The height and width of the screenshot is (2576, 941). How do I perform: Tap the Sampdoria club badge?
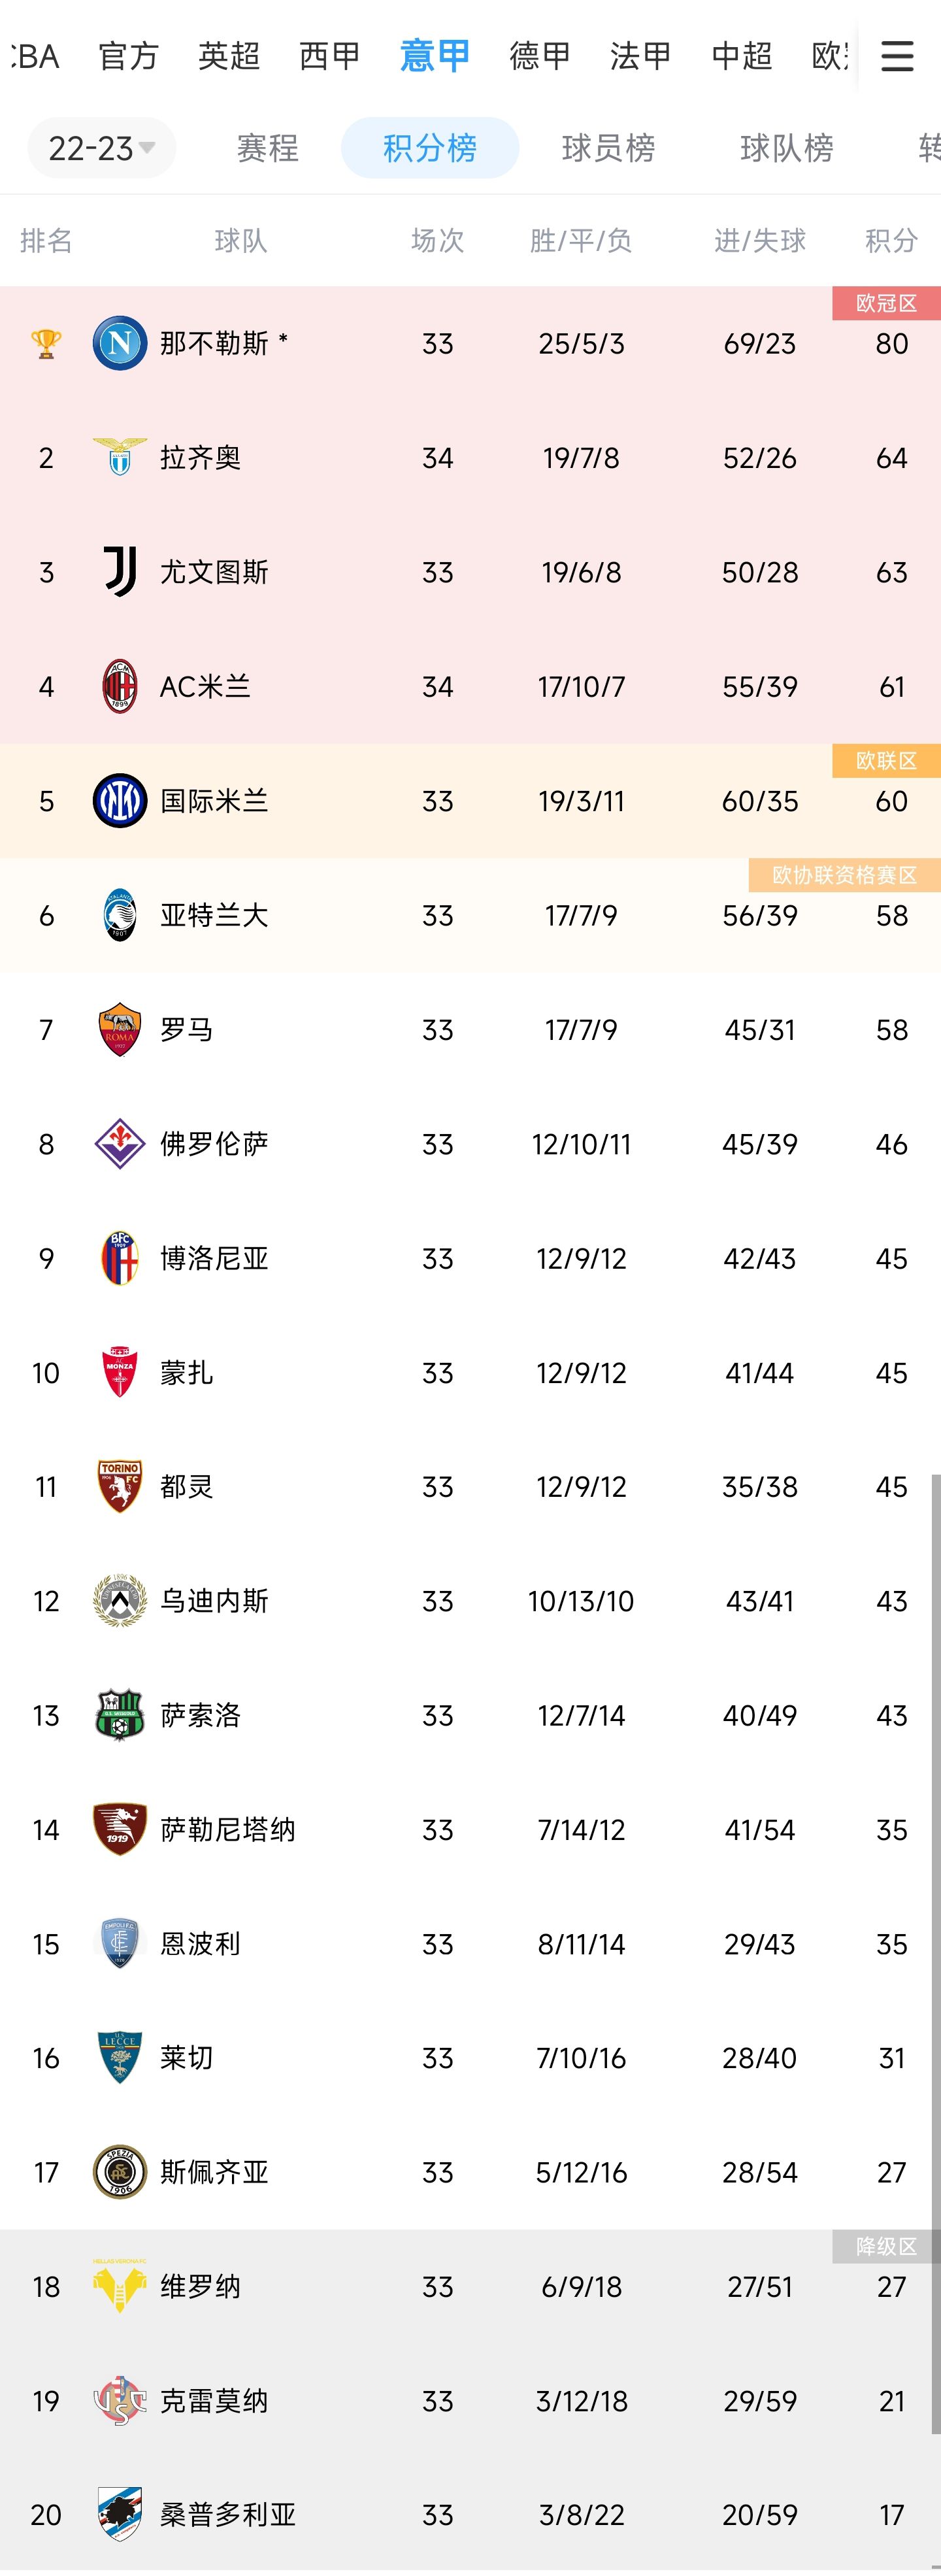tap(119, 2515)
